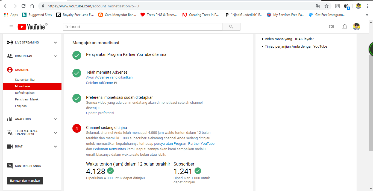The image size is (373, 191).
Task: Reload the current page
Action: click(x=24, y=6)
